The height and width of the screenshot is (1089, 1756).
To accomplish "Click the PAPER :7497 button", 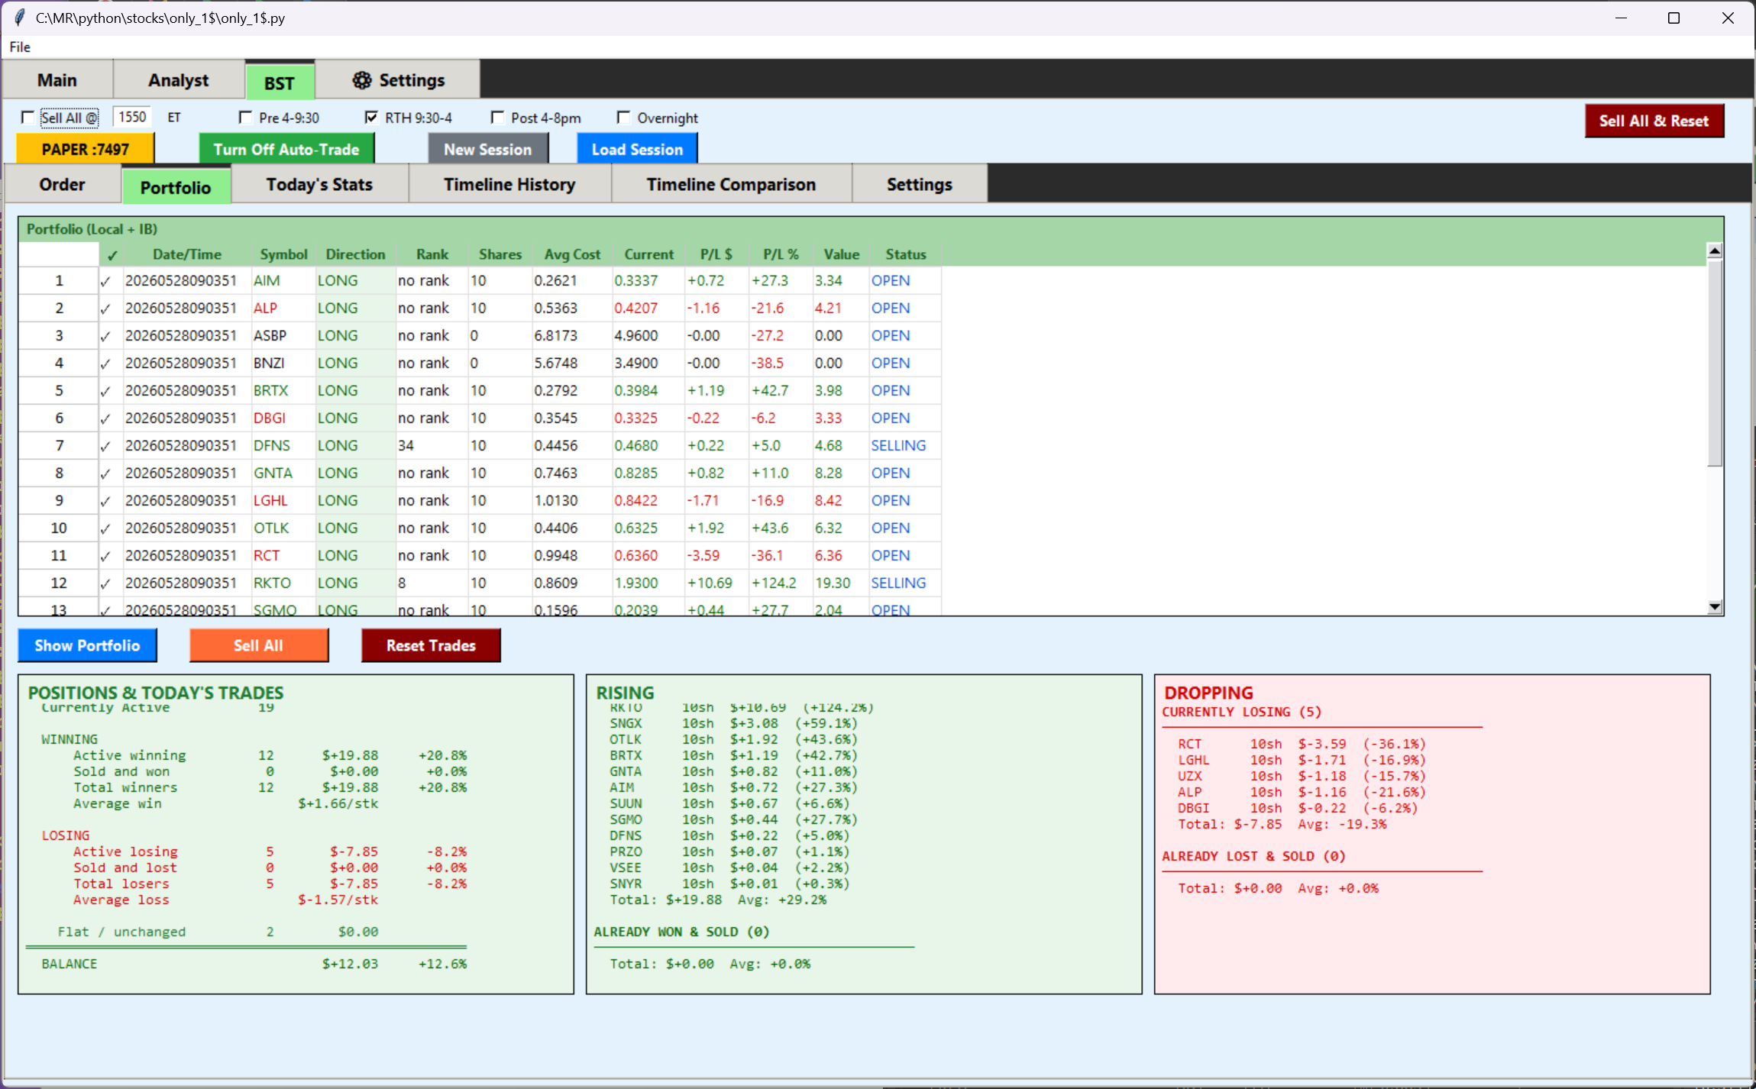I will (85, 149).
